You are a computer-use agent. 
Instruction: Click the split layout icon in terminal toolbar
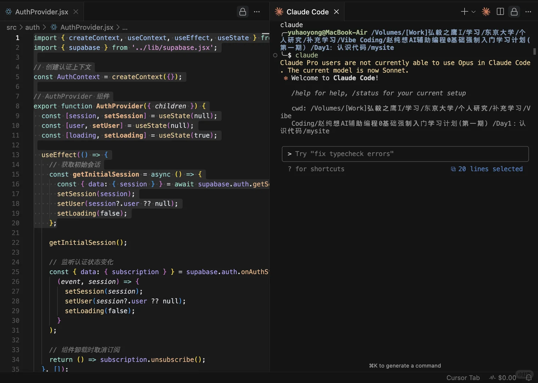500,12
